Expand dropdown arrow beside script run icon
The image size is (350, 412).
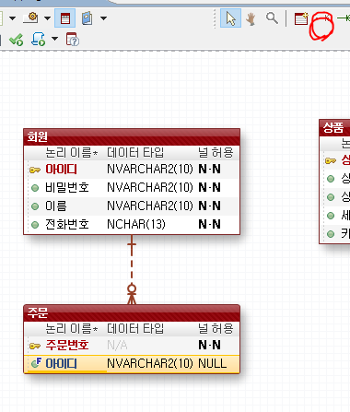point(54,39)
